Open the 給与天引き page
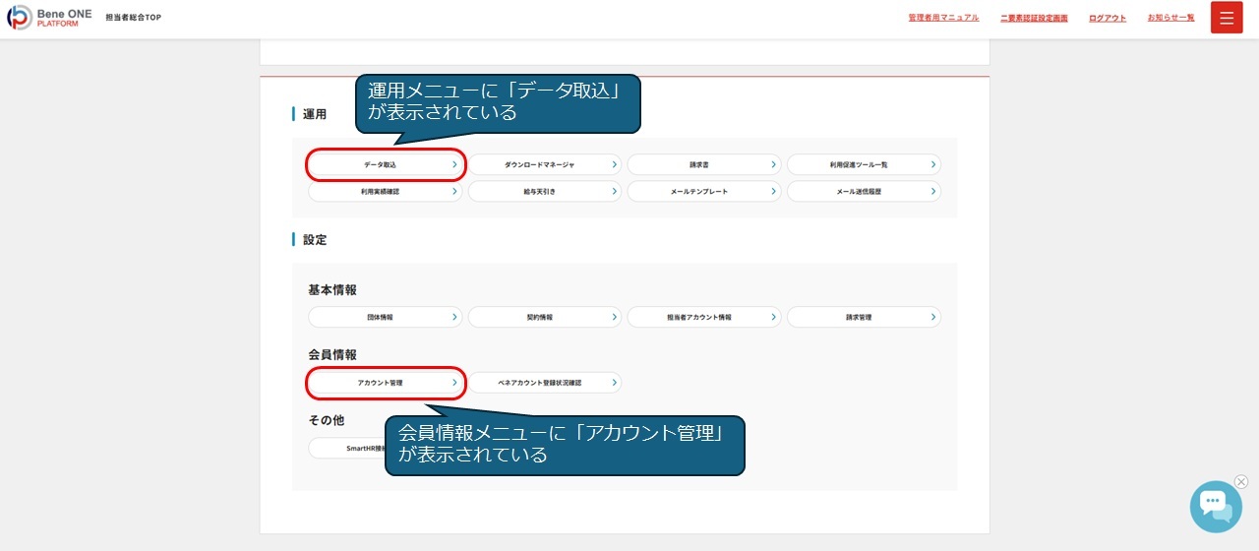1259x551 pixels. click(544, 192)
